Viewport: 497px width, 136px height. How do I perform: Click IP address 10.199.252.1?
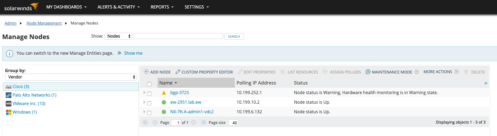click(x=249, y=93)
